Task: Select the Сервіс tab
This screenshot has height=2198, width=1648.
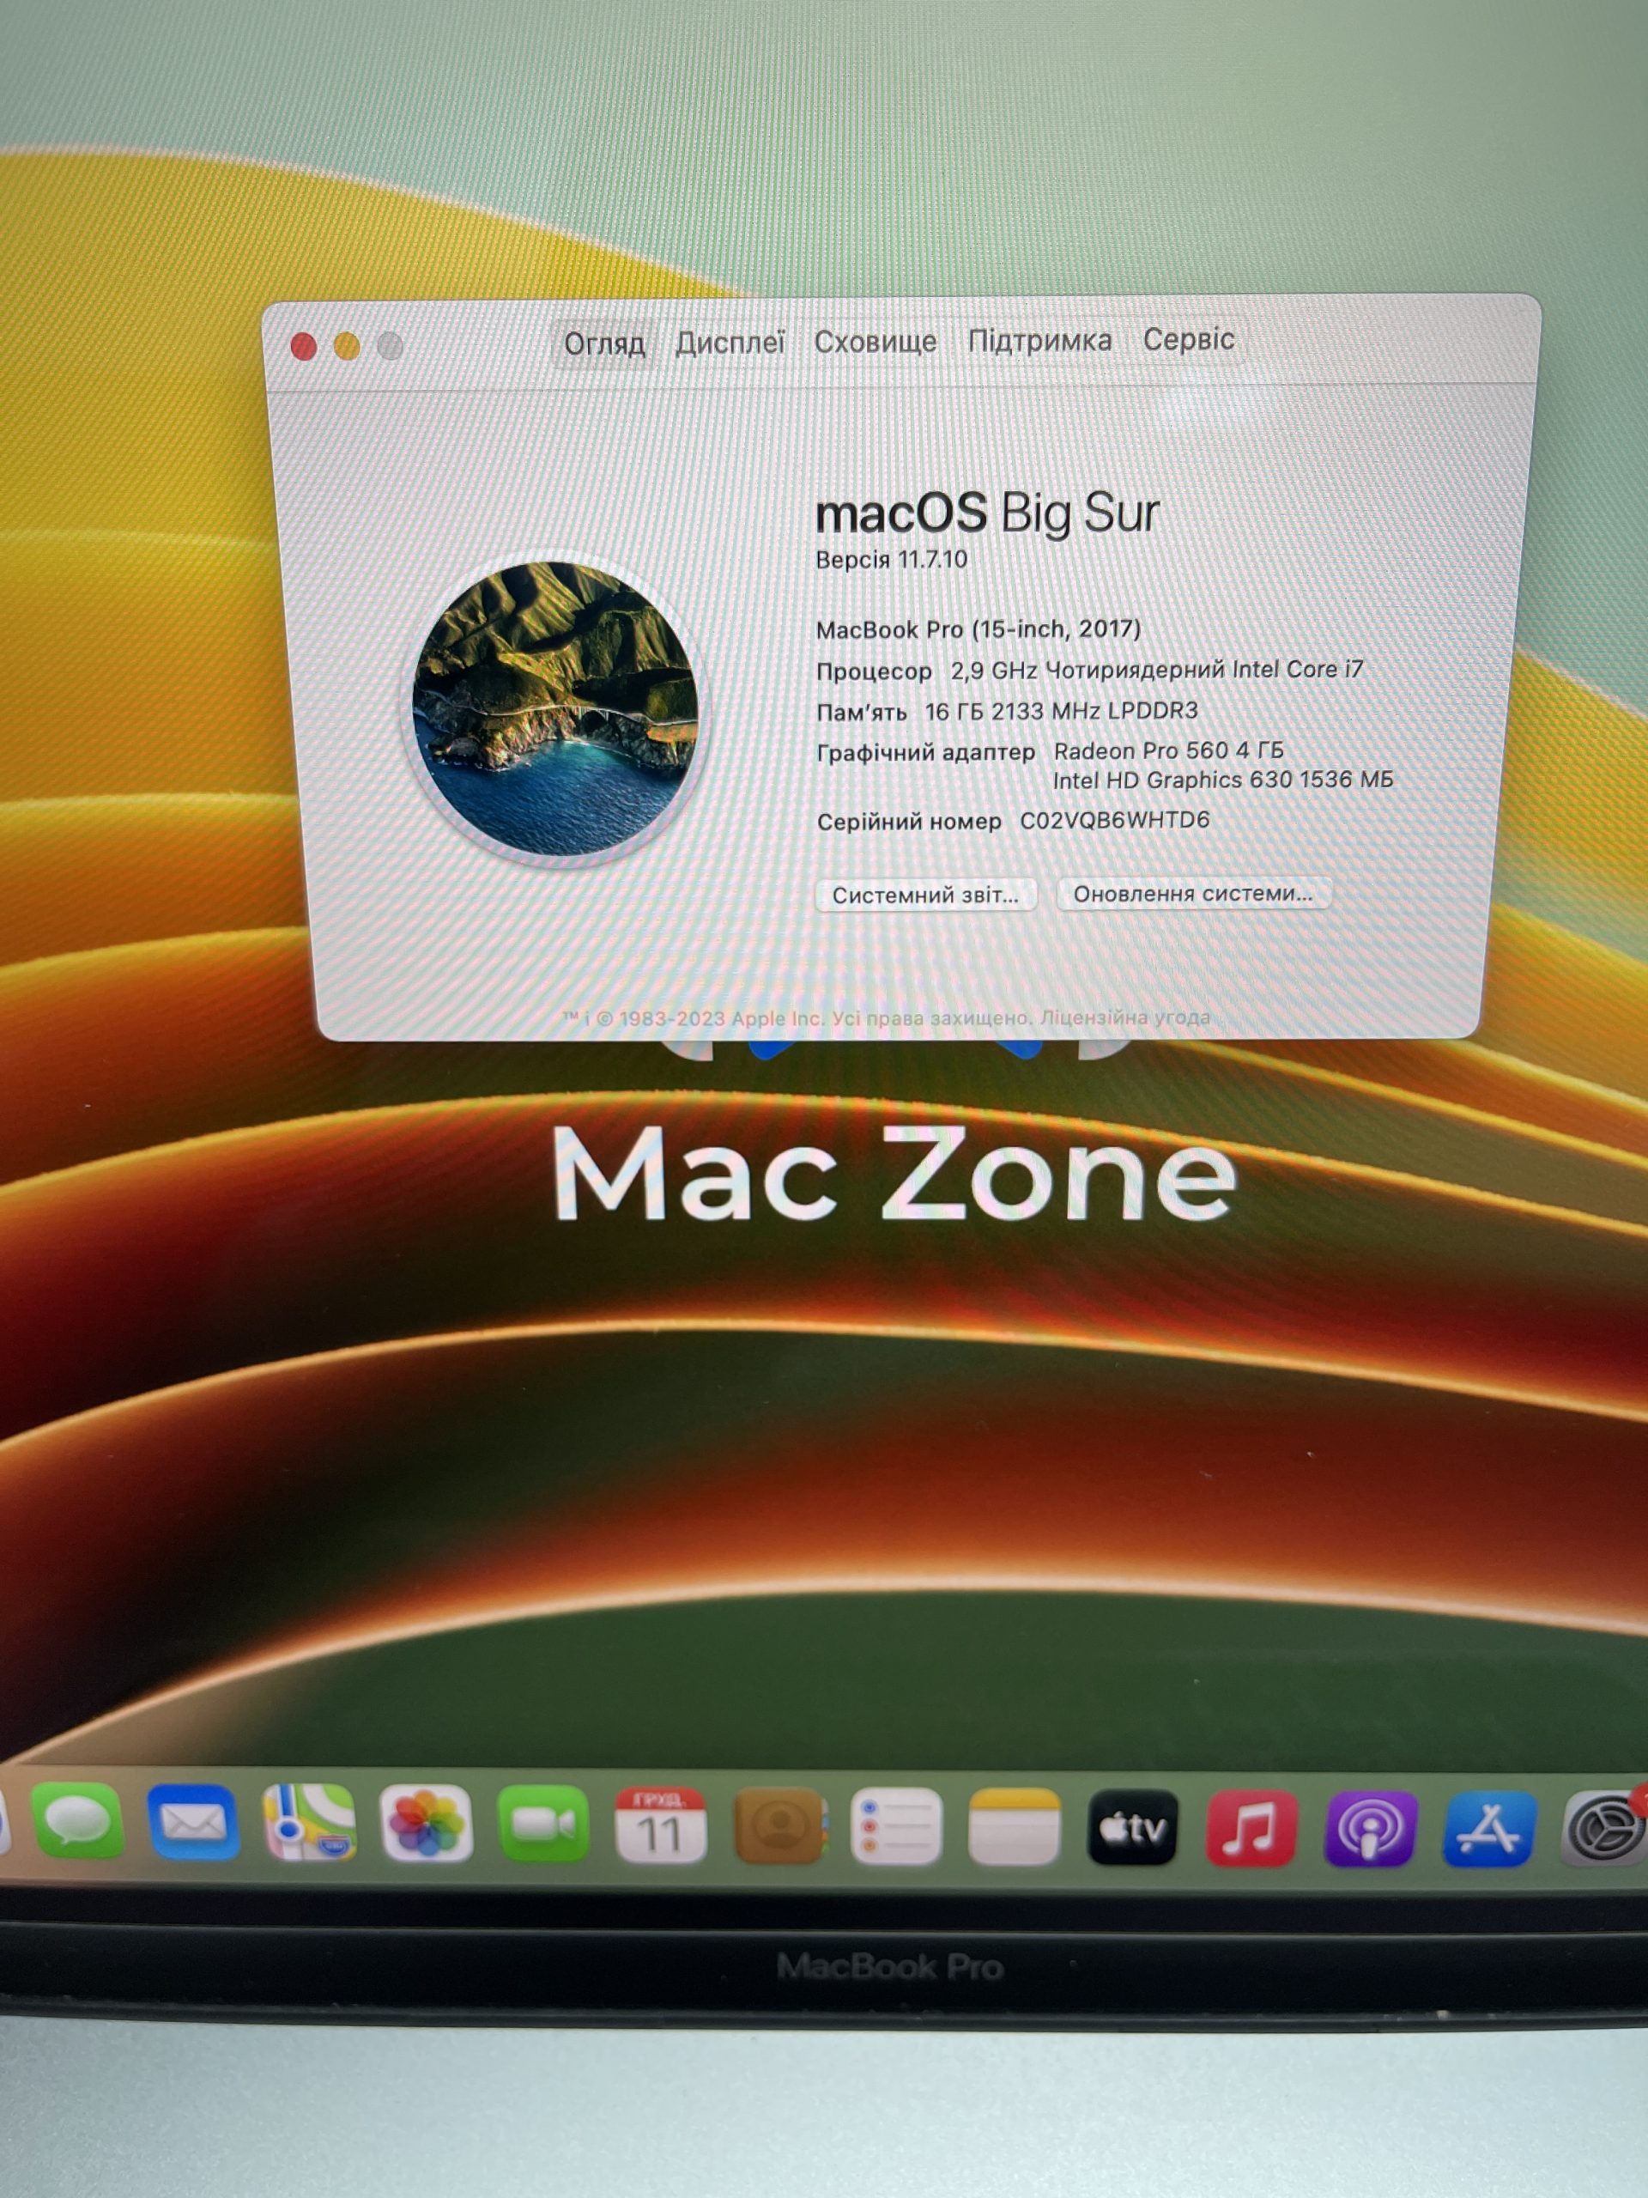Action: click(x=1188, y=340)
